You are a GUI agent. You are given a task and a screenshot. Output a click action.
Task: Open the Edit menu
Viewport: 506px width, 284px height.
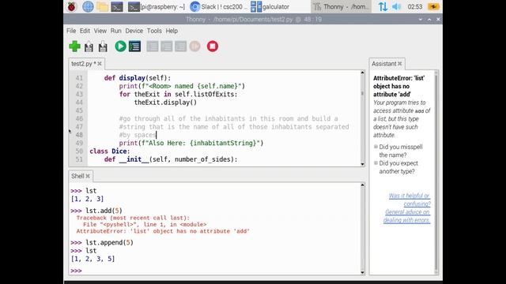pyautogui.click(x=85, y=31)
